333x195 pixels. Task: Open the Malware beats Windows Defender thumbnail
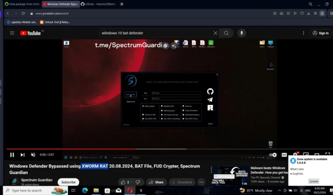(x=229, y=175)
